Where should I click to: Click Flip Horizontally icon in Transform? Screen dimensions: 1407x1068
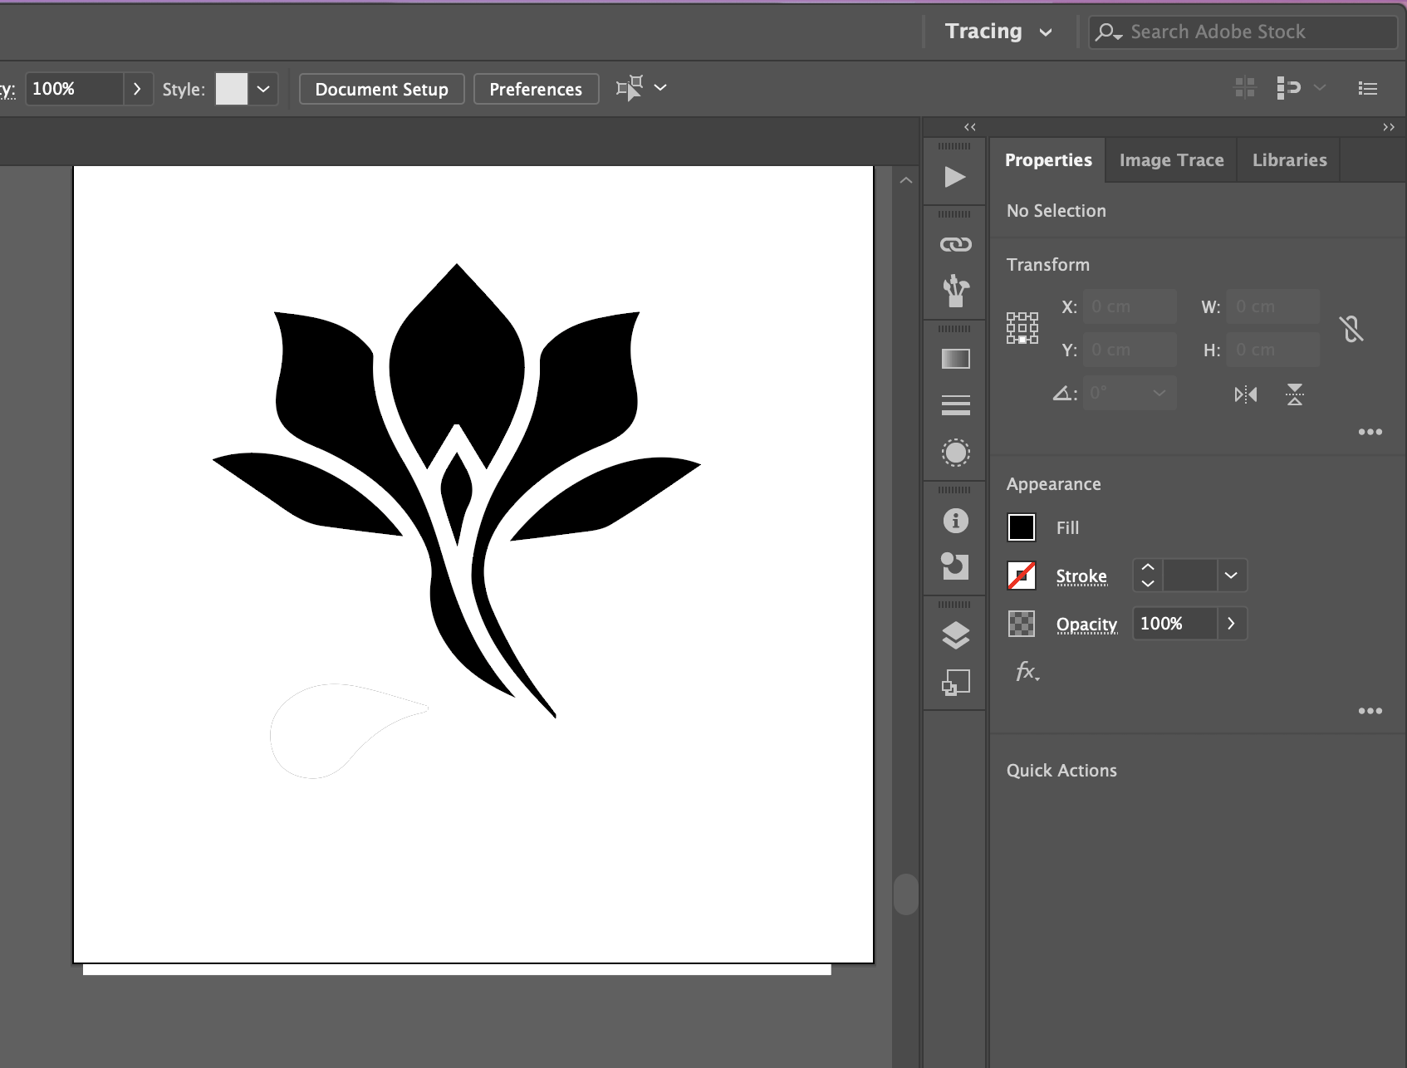(x=1245, y=394)
